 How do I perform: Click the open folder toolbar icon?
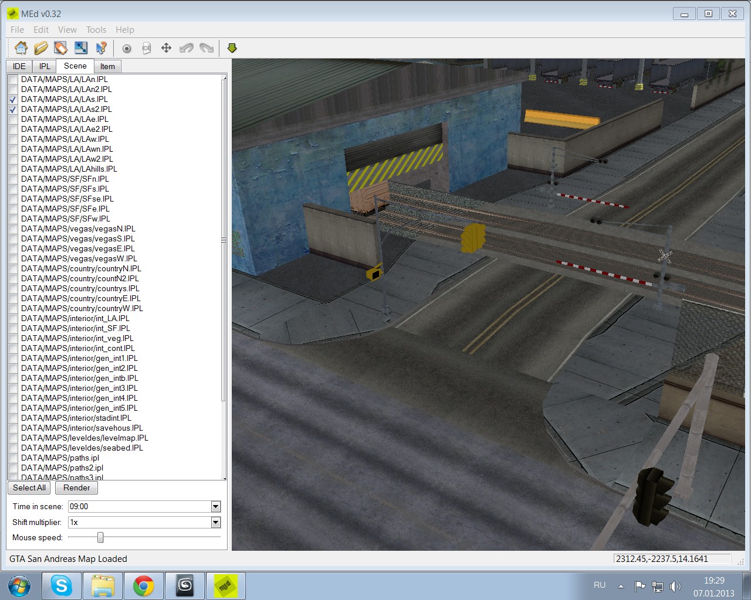click(41, 48)
